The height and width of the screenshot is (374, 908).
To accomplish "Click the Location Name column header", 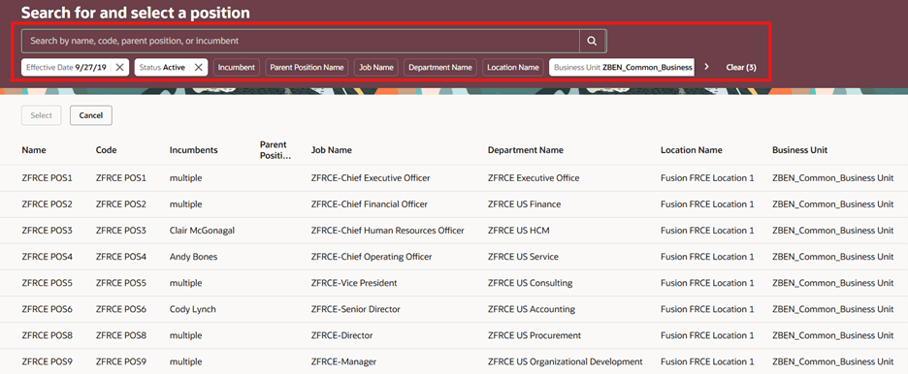I will [692, 150].
